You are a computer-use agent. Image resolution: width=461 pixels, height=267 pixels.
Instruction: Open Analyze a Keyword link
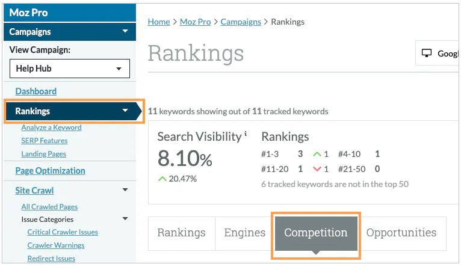click(x=51, y=127)
